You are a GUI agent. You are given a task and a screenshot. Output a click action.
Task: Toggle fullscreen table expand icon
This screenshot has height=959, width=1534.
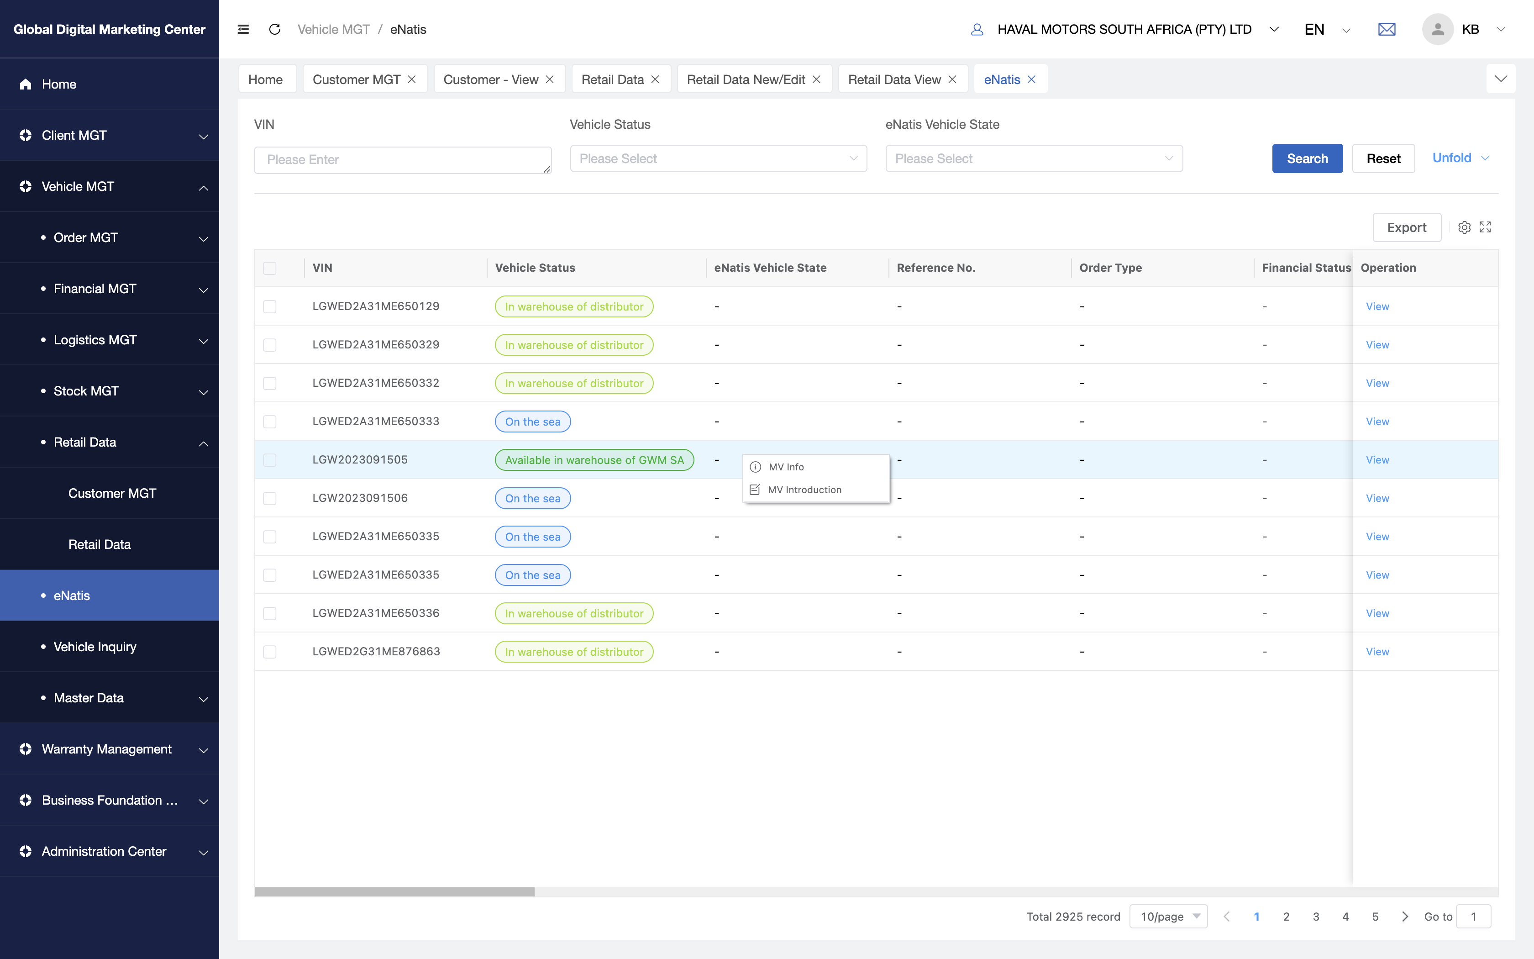[x=1485, y=227]
